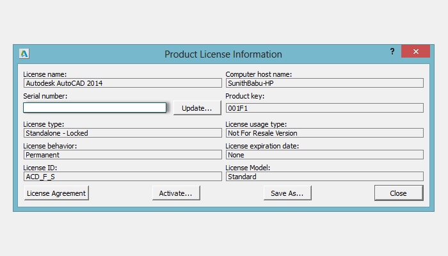Open the License Agreement
This screenshot has width=448, height=256.
pyautogui.click(x=56, y=193)
